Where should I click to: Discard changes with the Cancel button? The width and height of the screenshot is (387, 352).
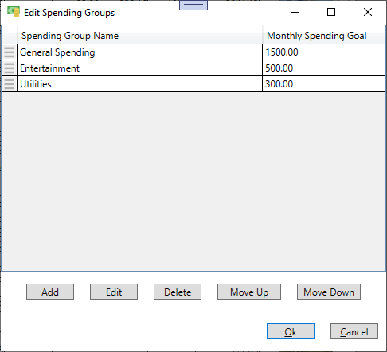click(354, 331)
